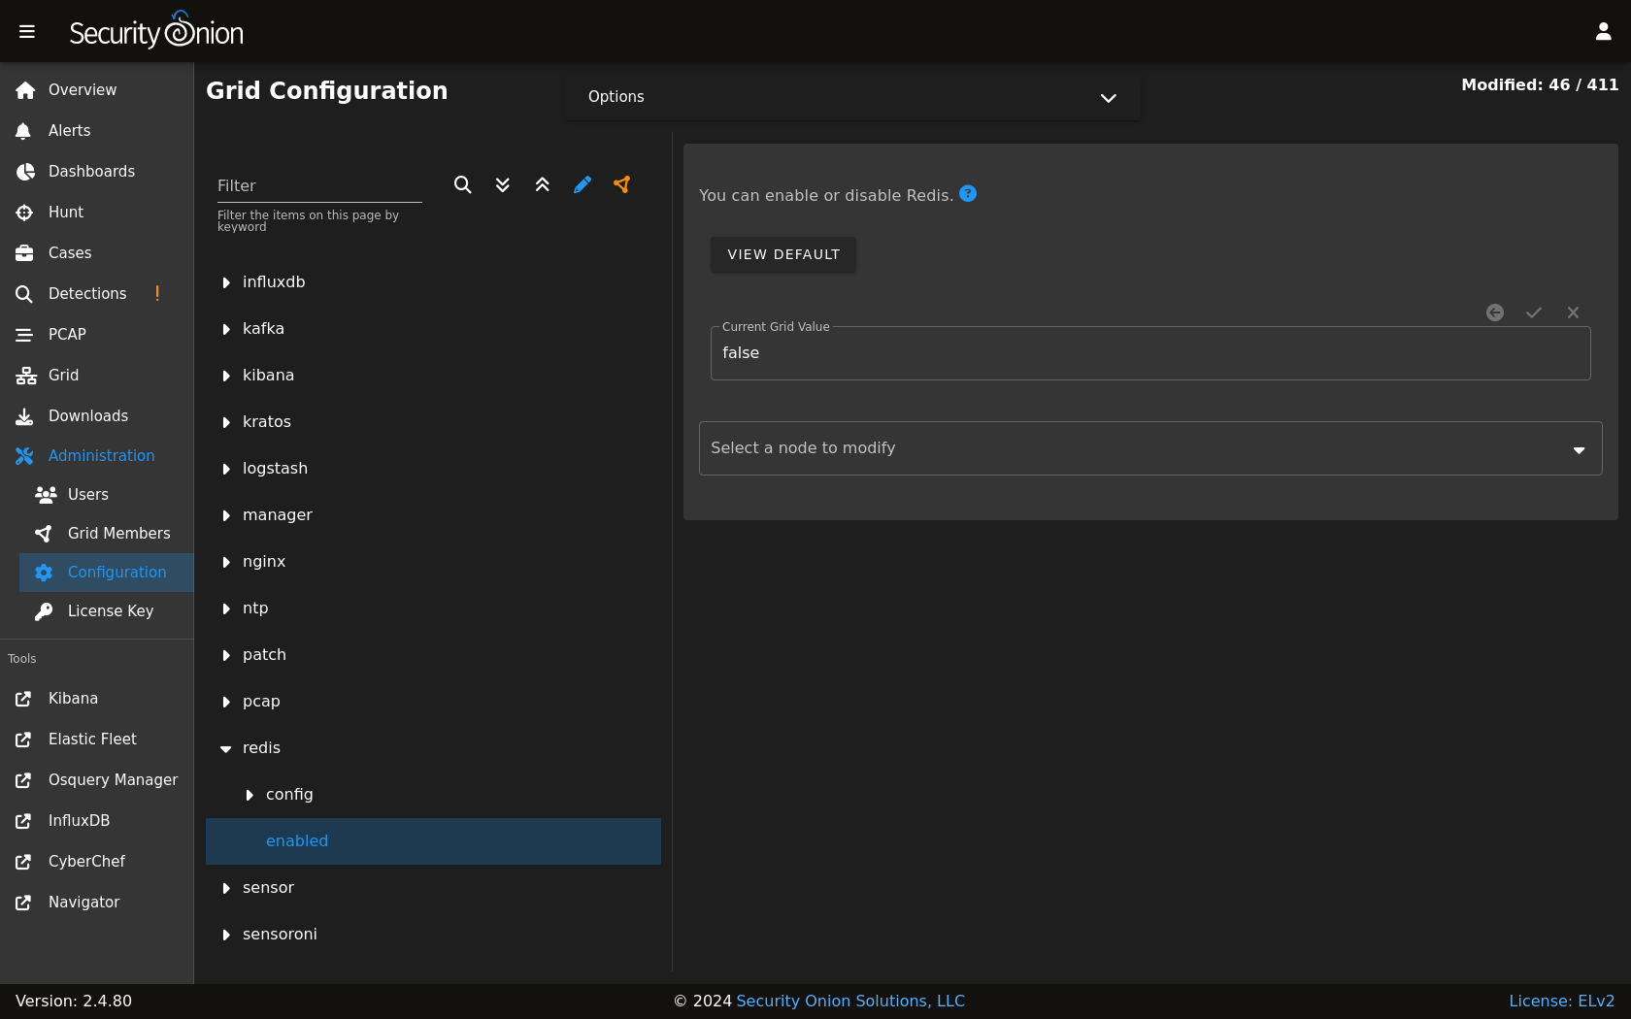Click the VIEW DEFAULT button

pyautogui.click(x=783, y=254)
